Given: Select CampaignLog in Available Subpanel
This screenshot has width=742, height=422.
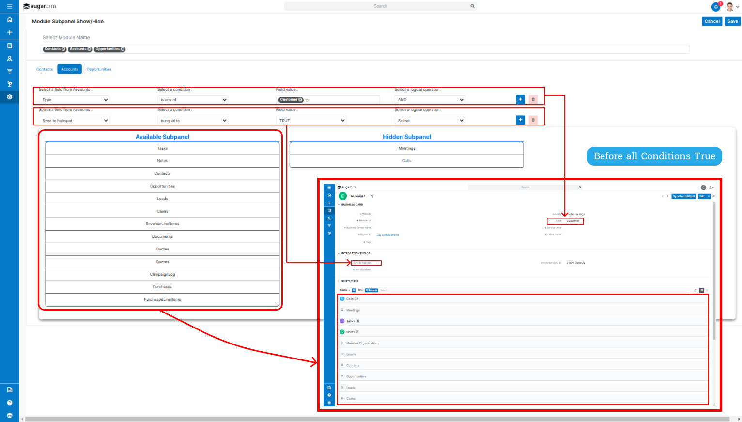Looking at the screenshot, I should click(x=162, y=274).
